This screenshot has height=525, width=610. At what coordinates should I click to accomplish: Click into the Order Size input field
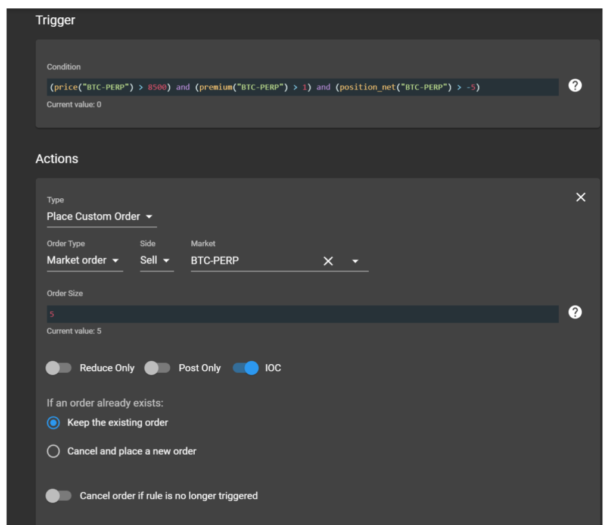click(303, 314)
